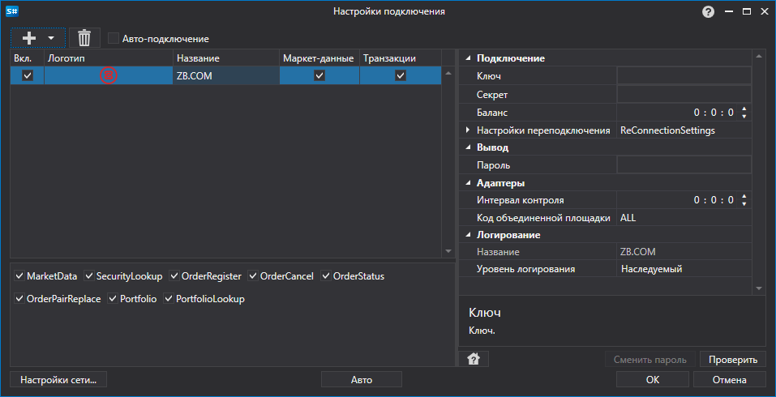This screenshot has width=776, height=397.
Task: Uncheck the SecurityLookup checkbox
Action: coord(89,276)
